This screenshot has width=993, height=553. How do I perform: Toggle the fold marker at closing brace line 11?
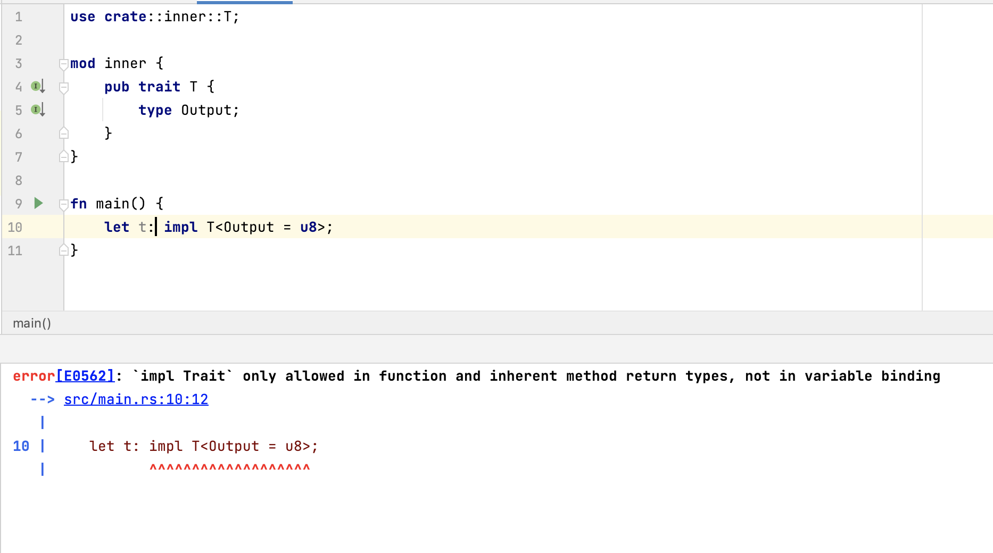(x=64, y=250)
